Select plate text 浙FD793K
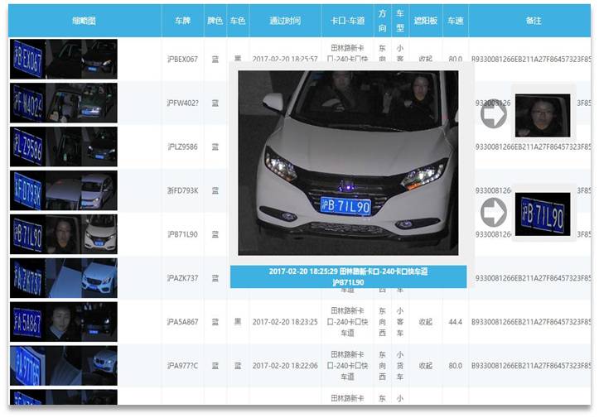The width and height of the screenshot is (599, 418). coord(182,190)
